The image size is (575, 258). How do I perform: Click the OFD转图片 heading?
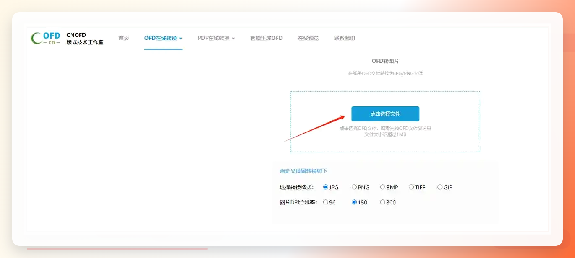pos(385,61)
